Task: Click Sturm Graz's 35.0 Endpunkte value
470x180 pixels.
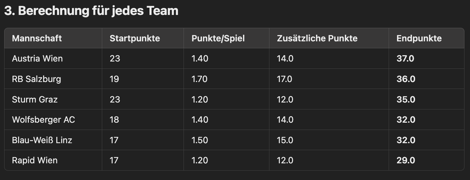Action: 406,99
